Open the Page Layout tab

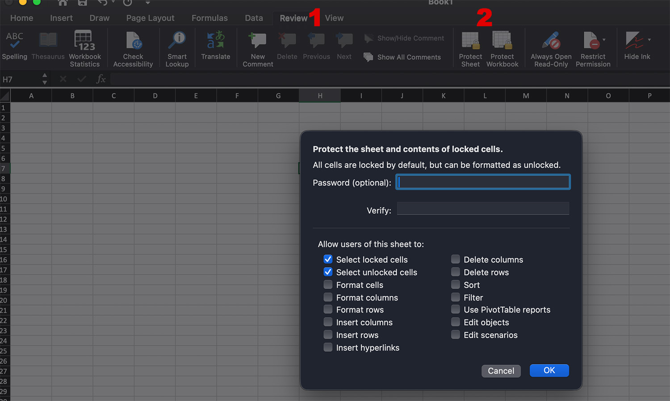coord(150,18)
